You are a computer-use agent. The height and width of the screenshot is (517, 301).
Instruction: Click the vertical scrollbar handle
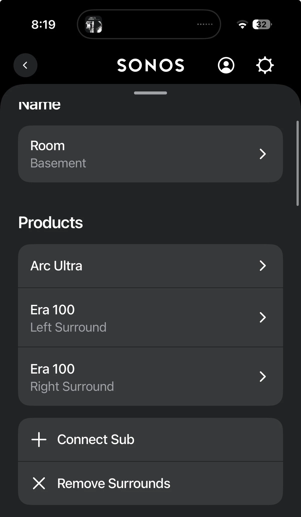pyautogui.click(x=297, y=163)
